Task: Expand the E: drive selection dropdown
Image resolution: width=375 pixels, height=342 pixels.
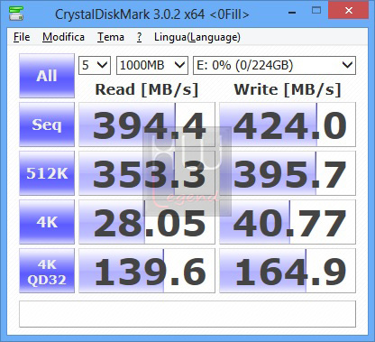Action: point(274,65)
